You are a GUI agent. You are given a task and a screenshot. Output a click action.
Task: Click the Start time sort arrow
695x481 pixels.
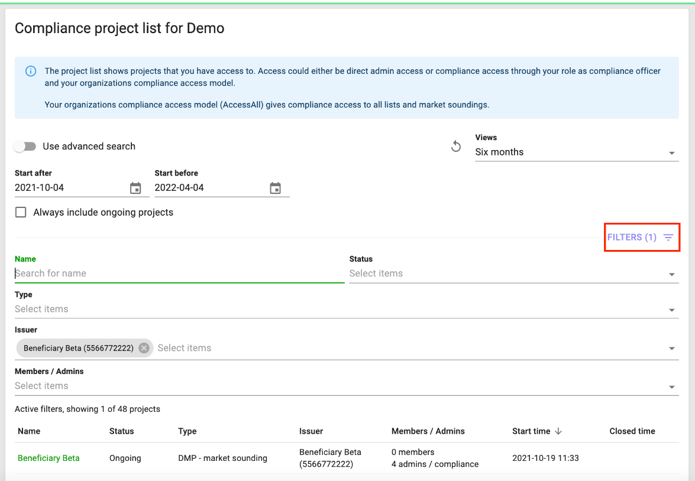558,431
